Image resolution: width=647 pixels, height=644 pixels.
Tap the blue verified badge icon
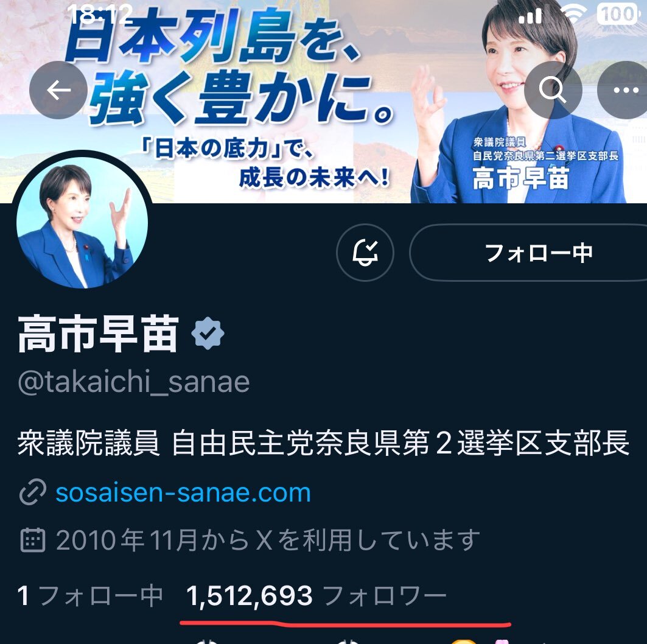coord(208,334)
